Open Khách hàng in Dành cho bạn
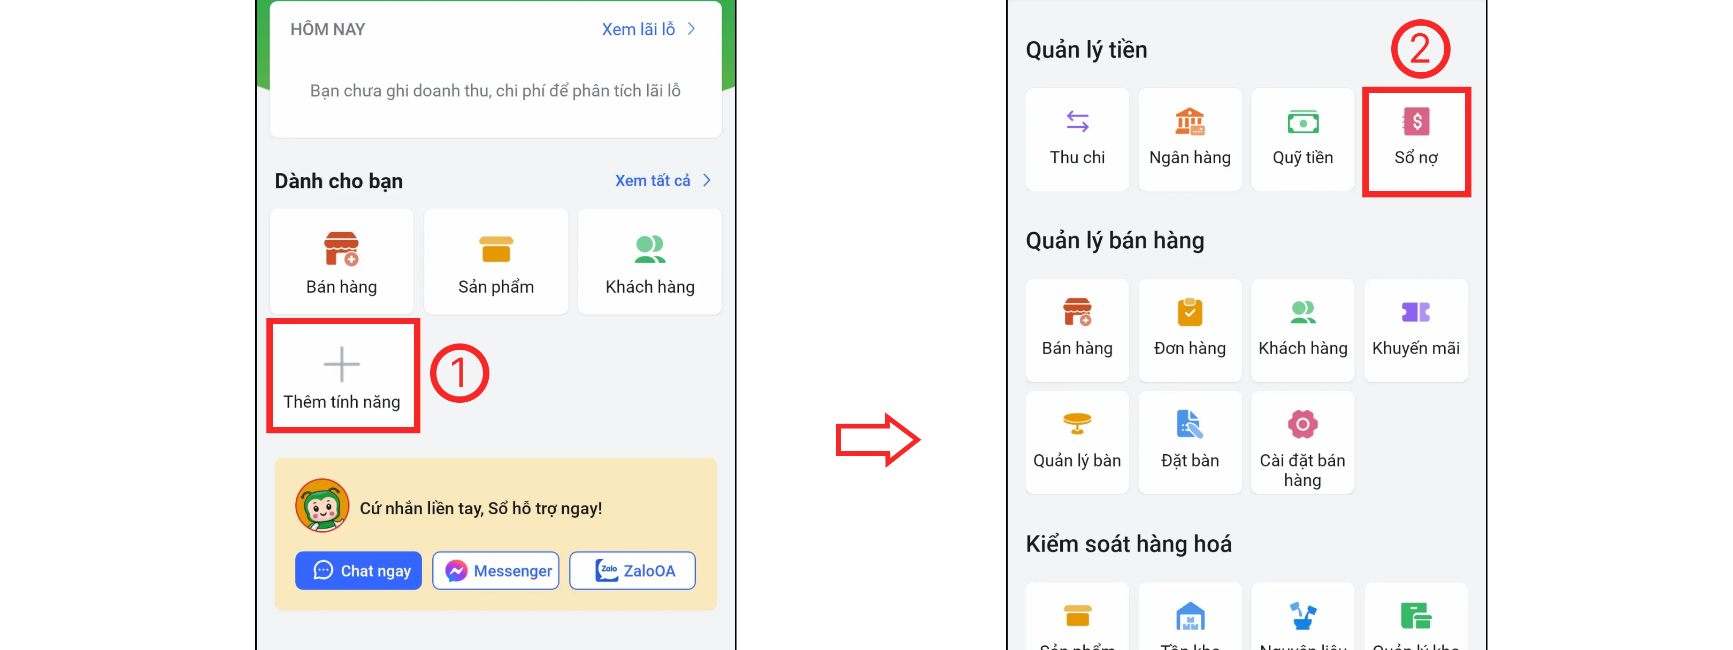The width and height of the screenshot is (1733, 650). pos(650,261)
